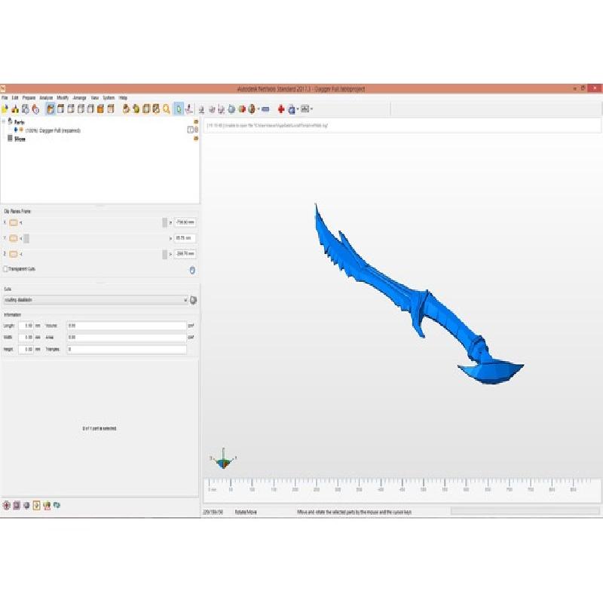Screen dimensions: 603x603
Task: Open the dropdown arrow after the red cross's neighbor icon
Action: click(x=298, y=109)
